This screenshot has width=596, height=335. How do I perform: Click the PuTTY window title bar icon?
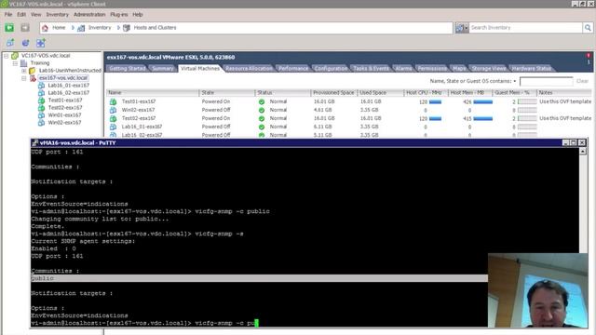(35, 142)
